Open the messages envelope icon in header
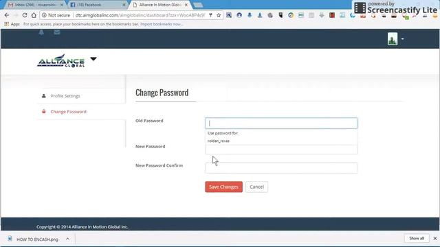 click(57, 32)
